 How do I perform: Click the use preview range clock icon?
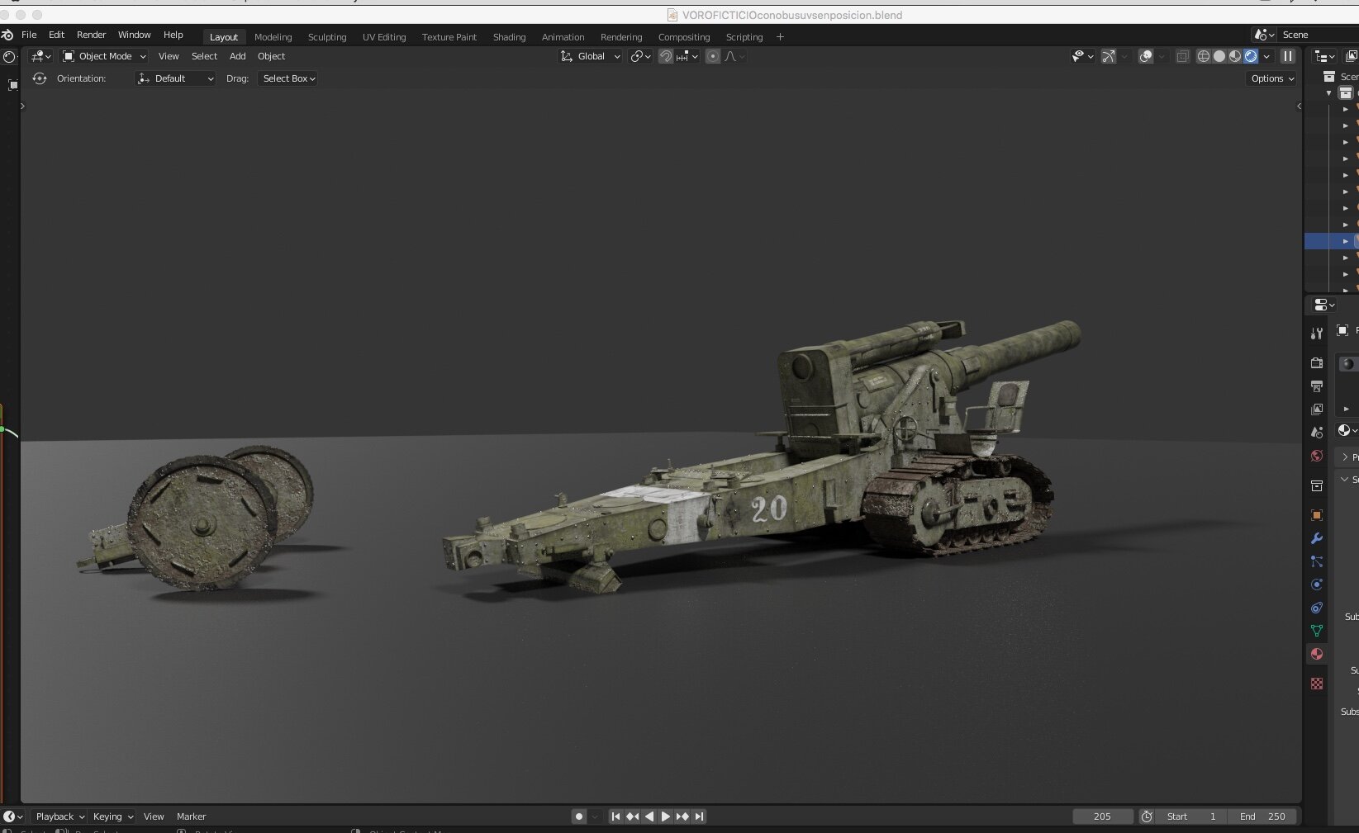point(1147,816)
